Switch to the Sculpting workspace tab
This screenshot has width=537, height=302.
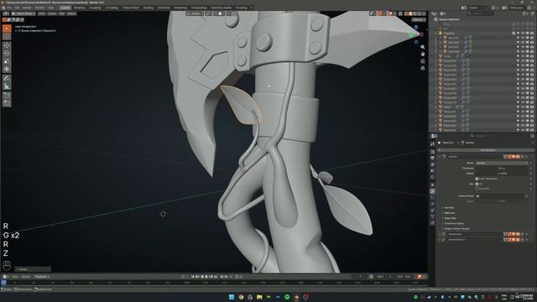pyautogui.click(x=95, y=8)
